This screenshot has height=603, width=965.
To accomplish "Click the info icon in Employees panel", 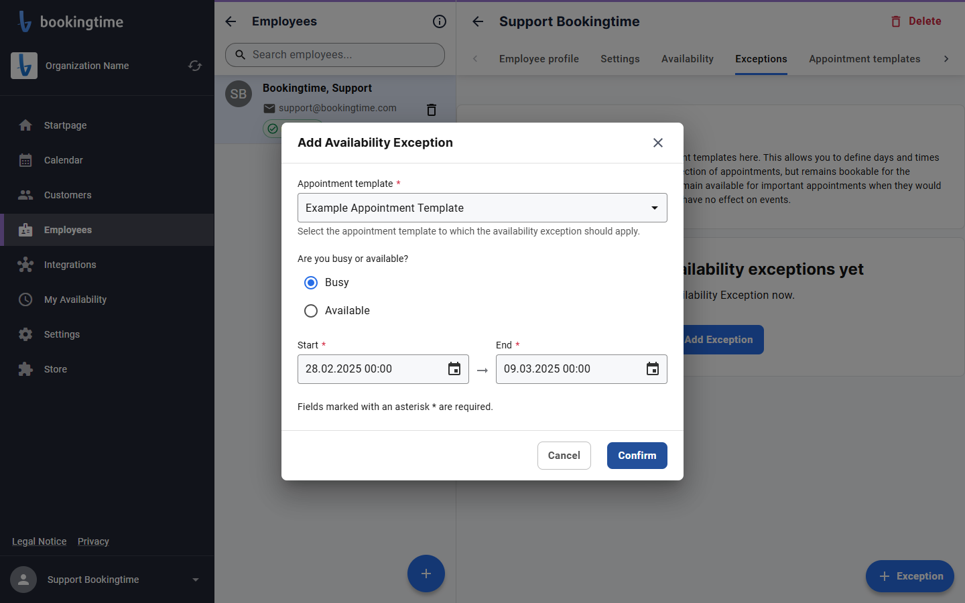I will pyautogui.click(x=440, y=21).
